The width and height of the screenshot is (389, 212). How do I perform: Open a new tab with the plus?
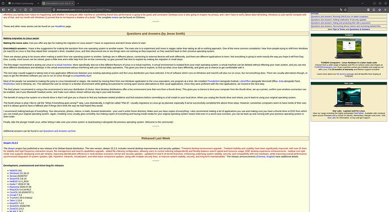tap(78, 3)
